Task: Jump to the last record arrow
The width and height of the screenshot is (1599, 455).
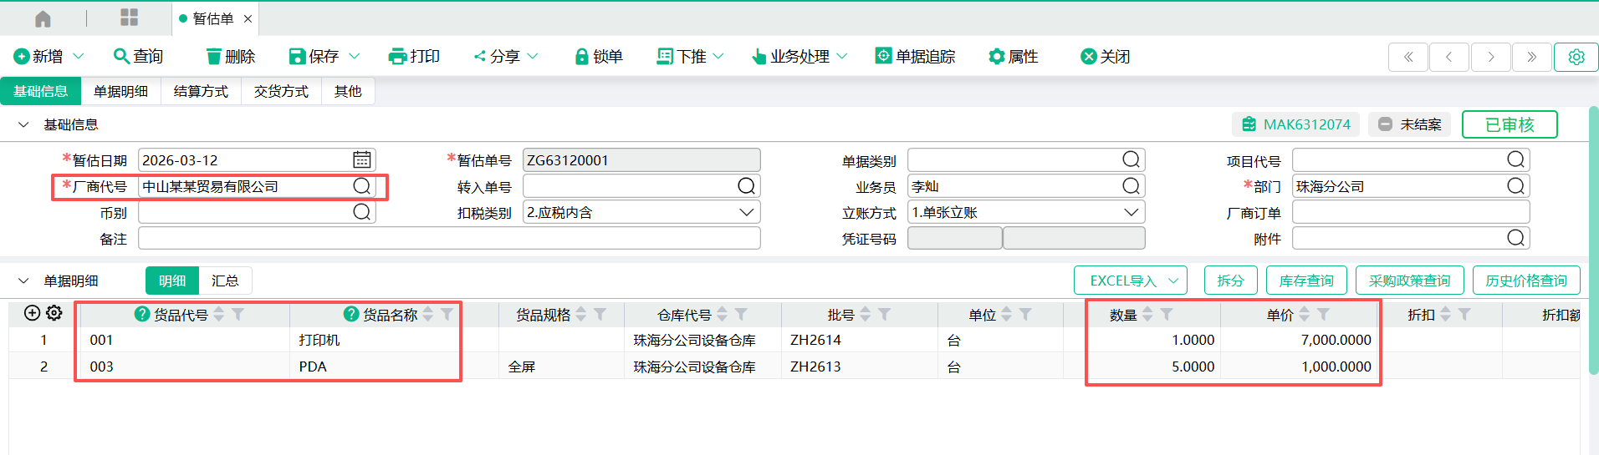Action: (1531, 57)
